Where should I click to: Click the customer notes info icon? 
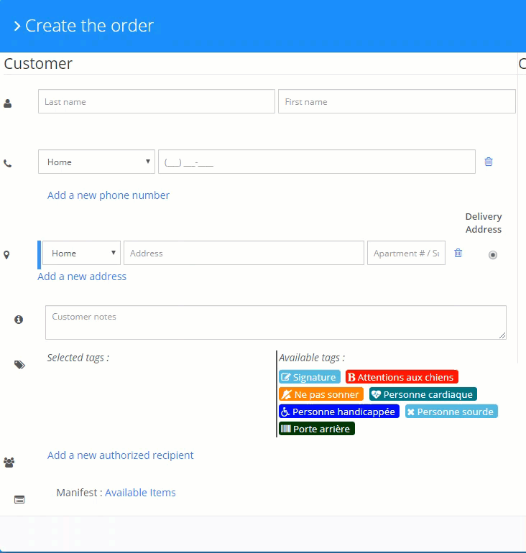pyautogui.click(x=19, y=320)
